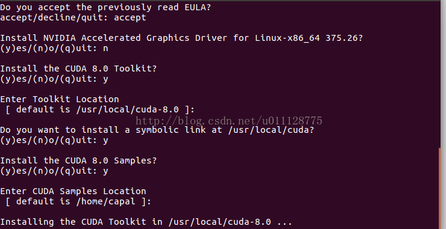Click the "Linux-x86_64" text in the driver prompt
This screenshot has height=229, width=446.
coord(287,38)
